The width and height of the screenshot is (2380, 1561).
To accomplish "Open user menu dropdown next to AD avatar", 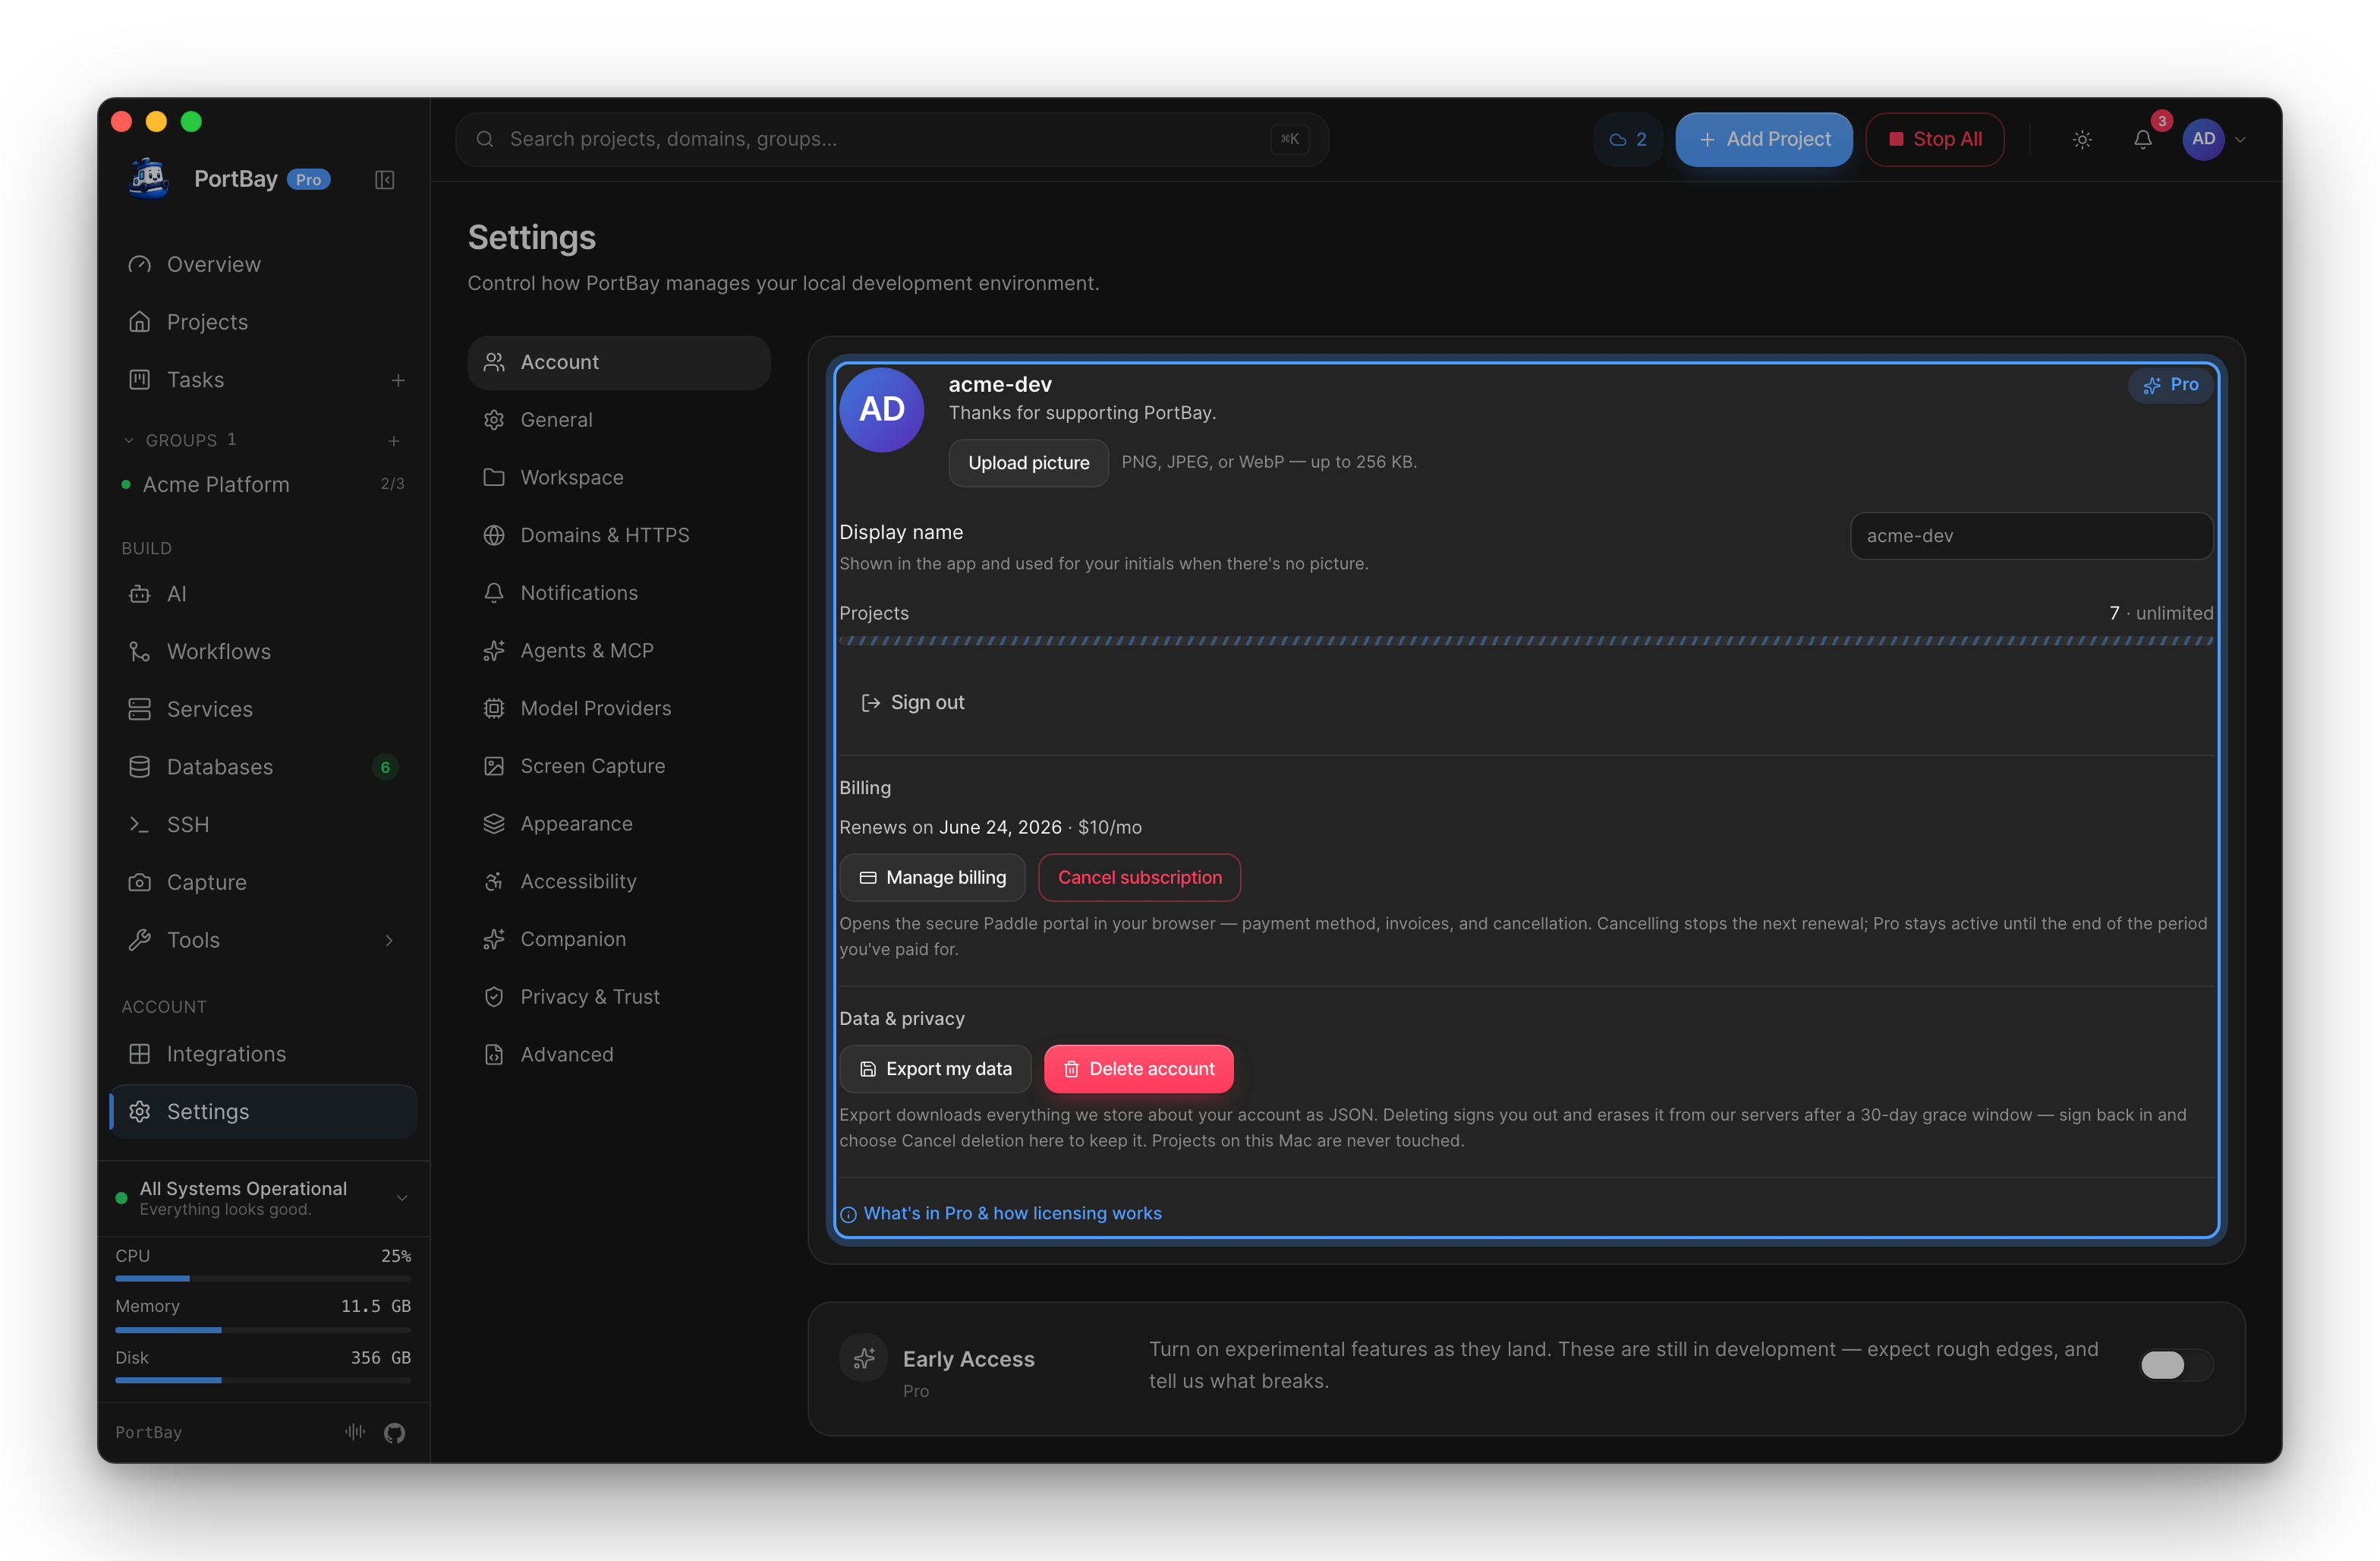I will click(2241, 140).
